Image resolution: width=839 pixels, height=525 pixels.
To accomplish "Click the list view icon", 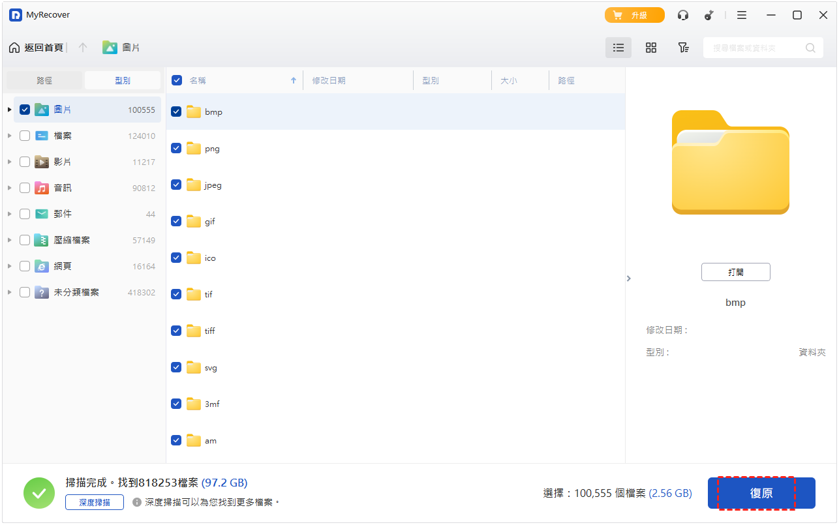I will (618, 48).
